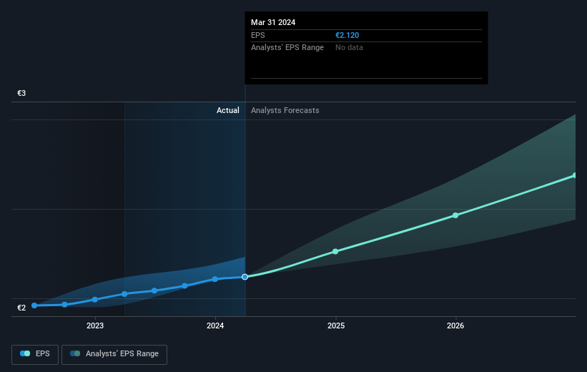Click the 2025 forecast EPS data point
The width and height of the screenshot is (587, 372).
point(335,251)
